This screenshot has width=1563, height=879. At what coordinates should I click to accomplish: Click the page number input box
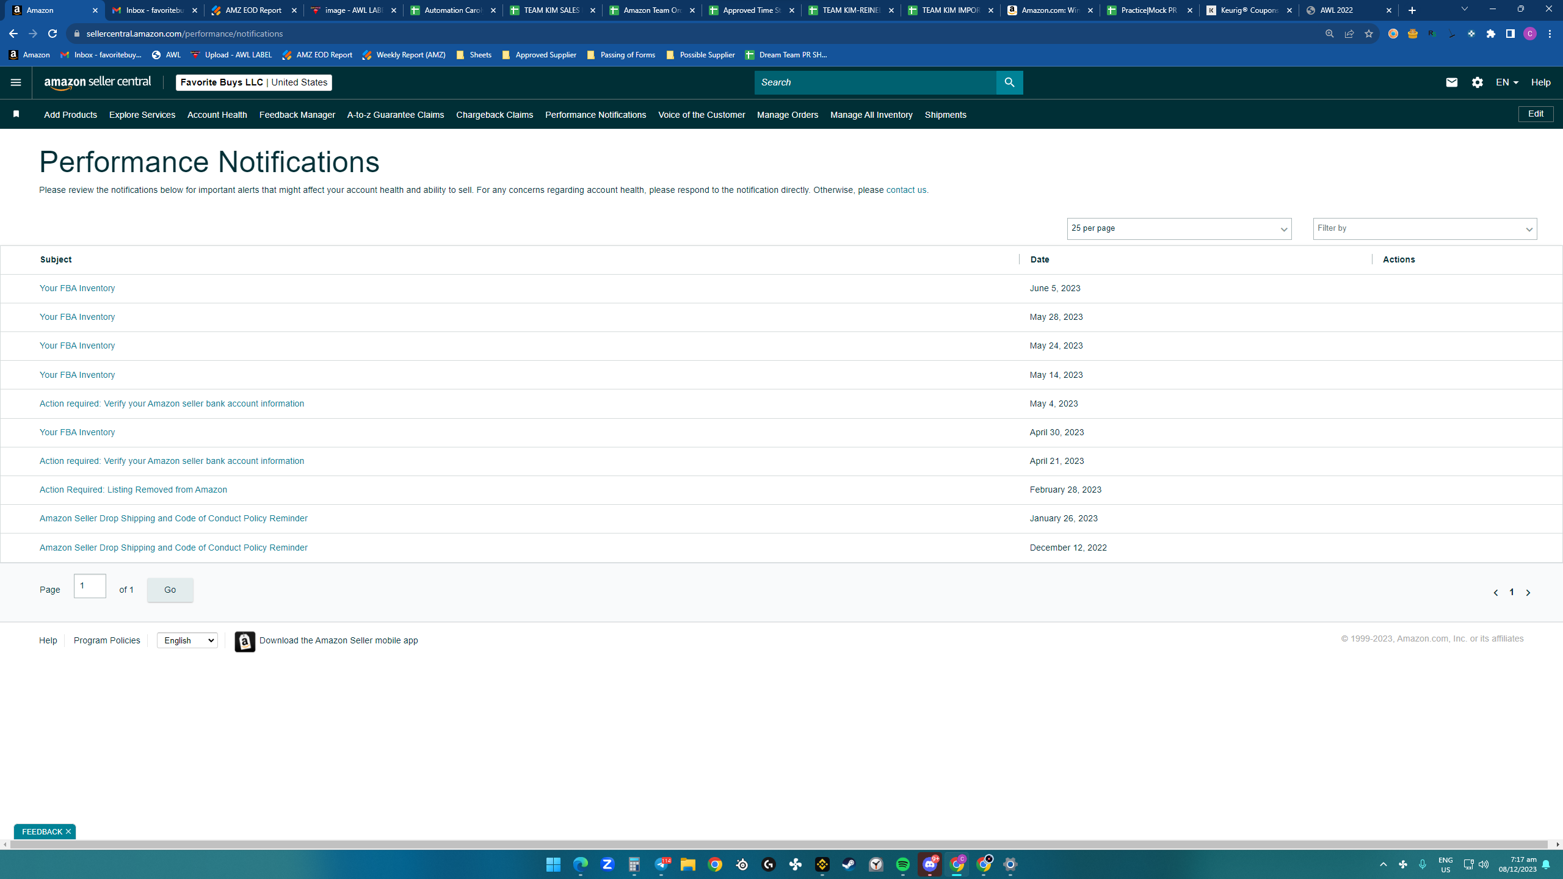pyautogui.click(x=90, y=586)
